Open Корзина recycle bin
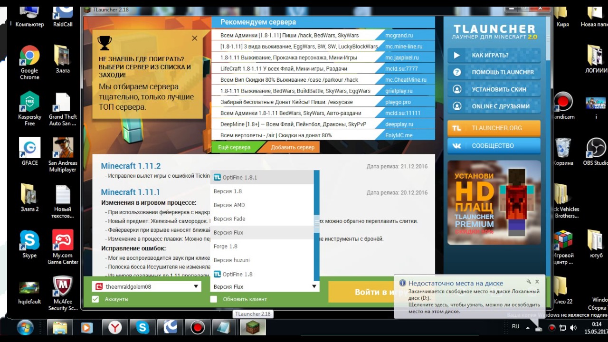 click(563, 152)
